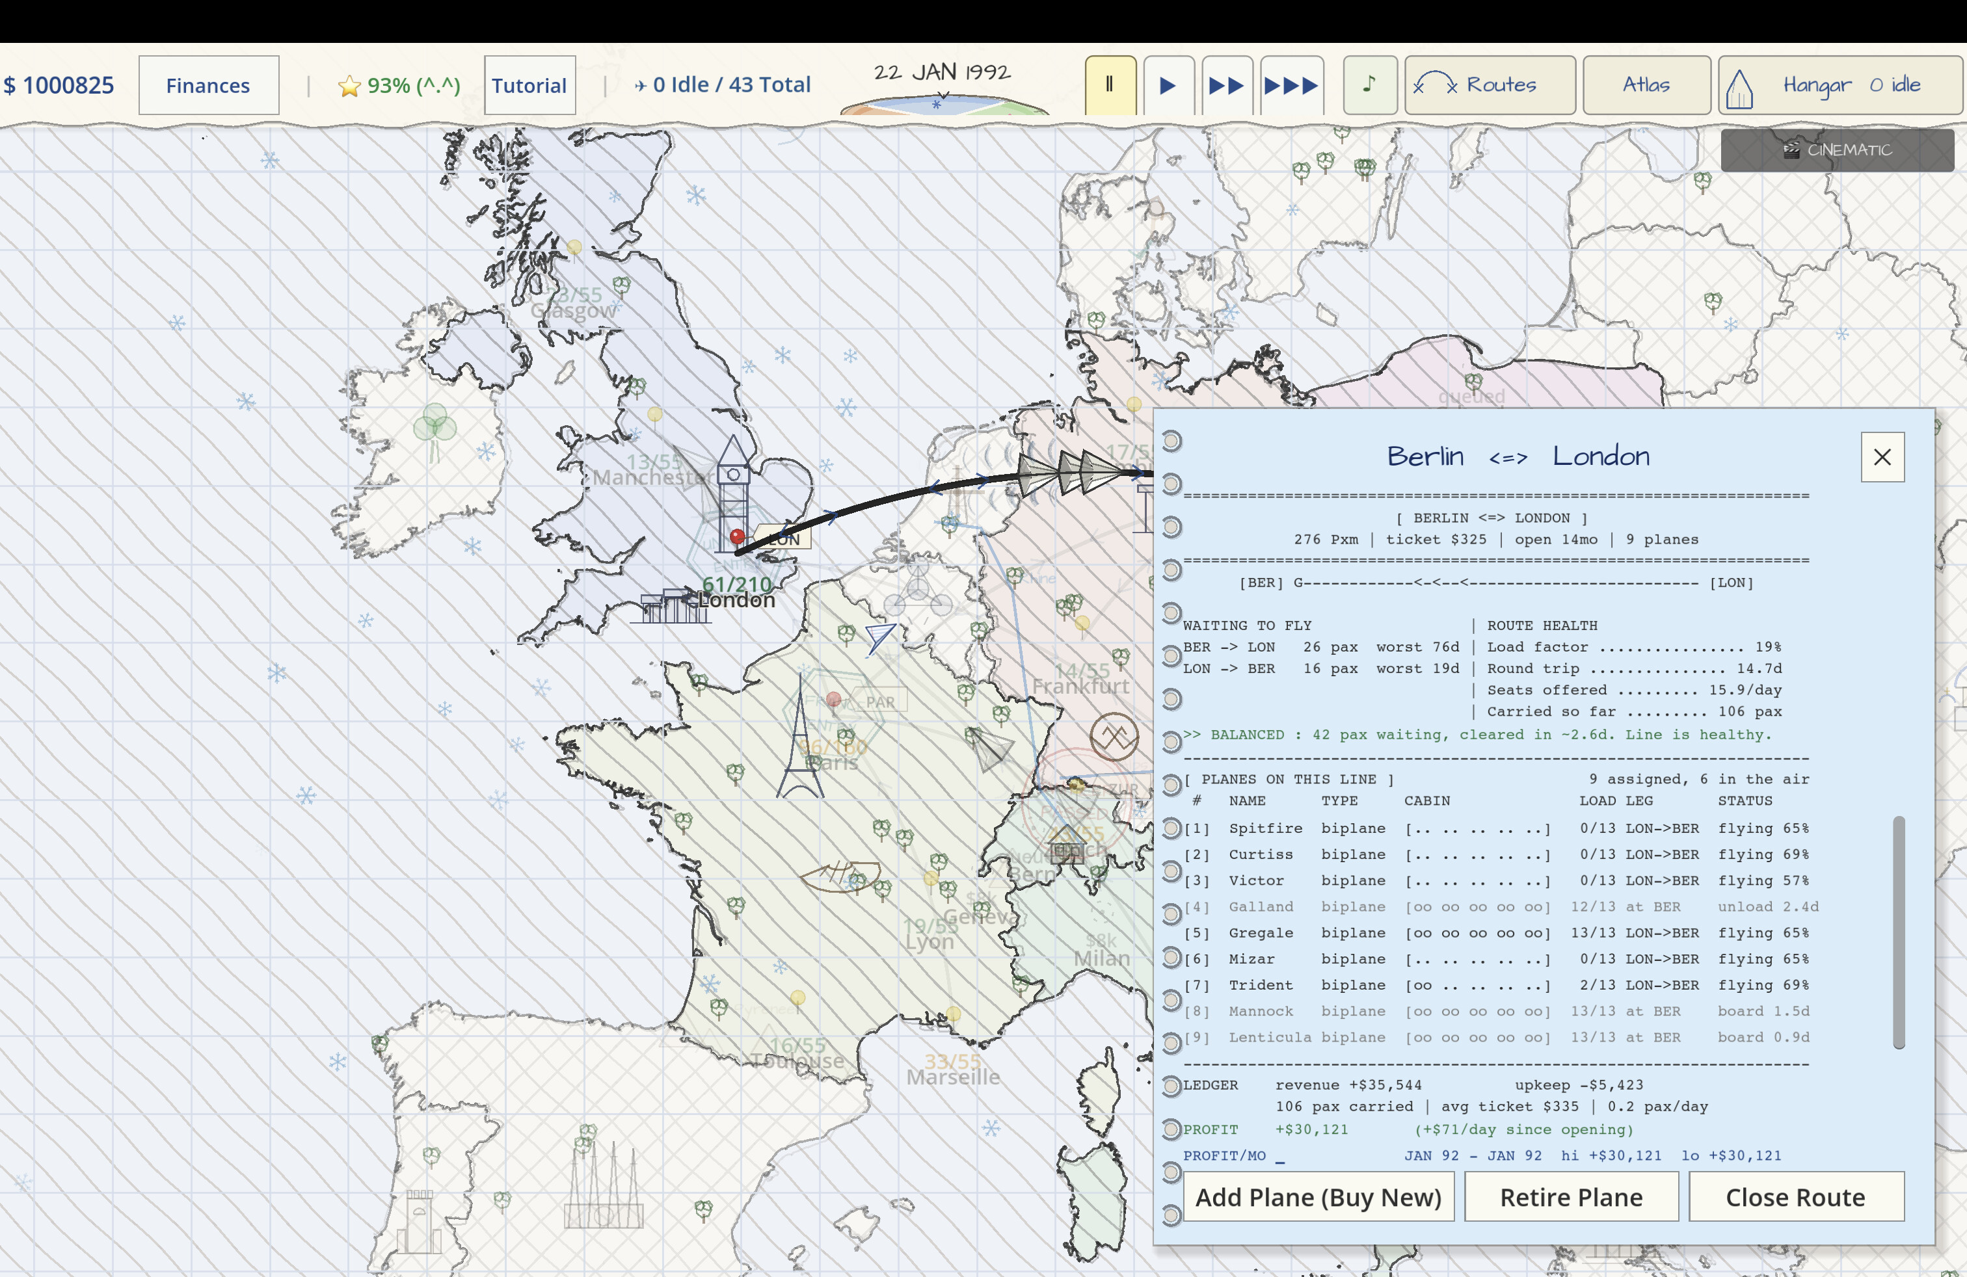
Task: Click the Retire Plane button
Action: pyautogui.click(x=1571, y=1197)
